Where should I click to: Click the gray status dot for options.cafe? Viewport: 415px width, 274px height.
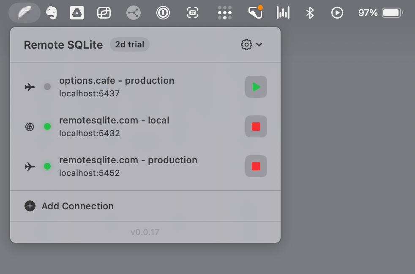click(x=47, y=87)
